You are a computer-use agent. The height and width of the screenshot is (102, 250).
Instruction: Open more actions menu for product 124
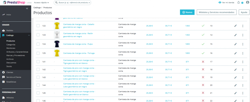[243, 44]
